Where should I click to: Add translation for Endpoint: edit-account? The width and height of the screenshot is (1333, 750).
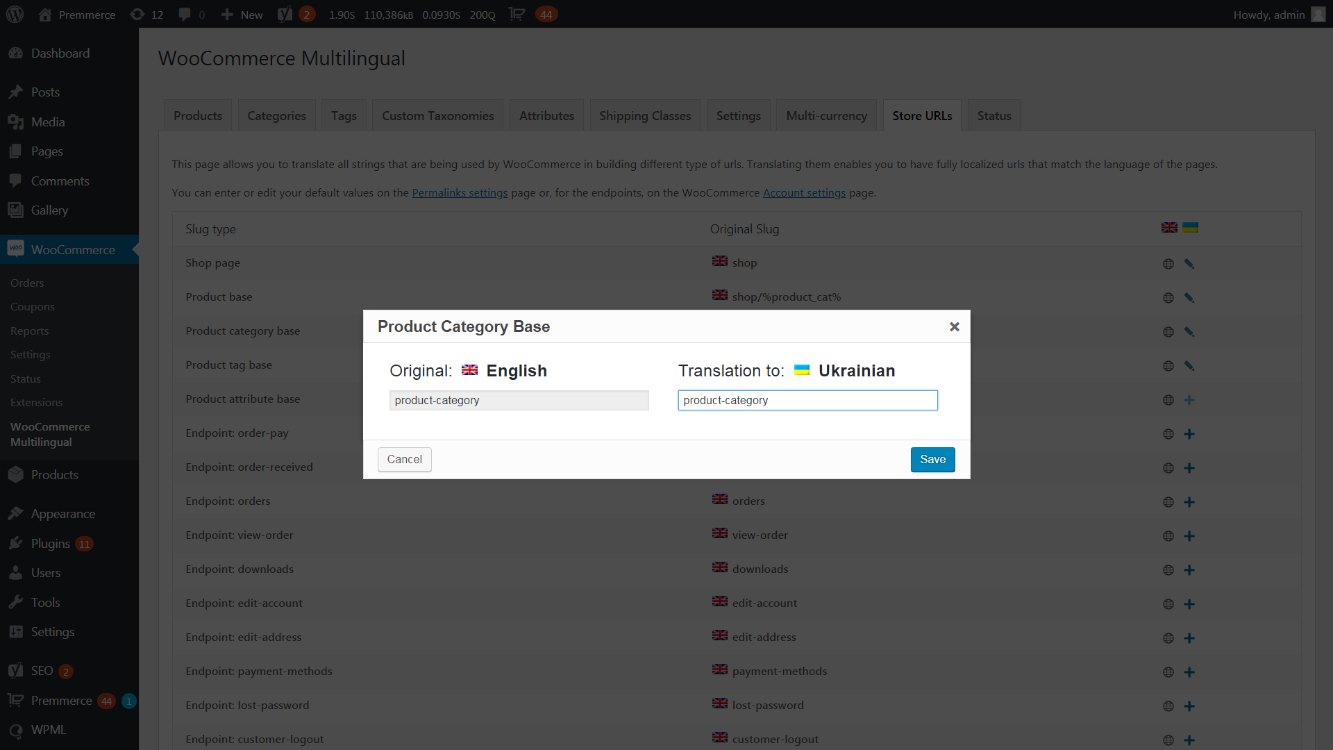[1189, 604]
